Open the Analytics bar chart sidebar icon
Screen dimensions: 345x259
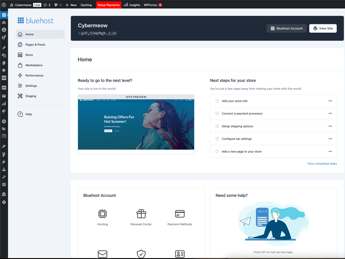4,104
